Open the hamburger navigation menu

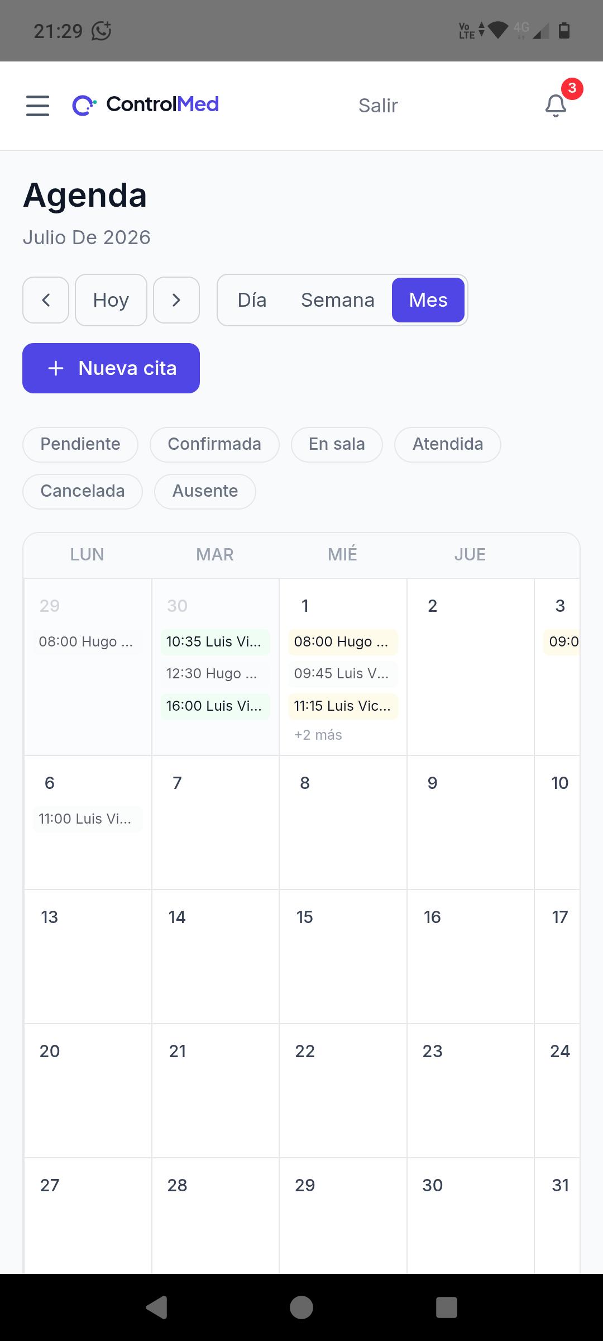pos(37,106)
